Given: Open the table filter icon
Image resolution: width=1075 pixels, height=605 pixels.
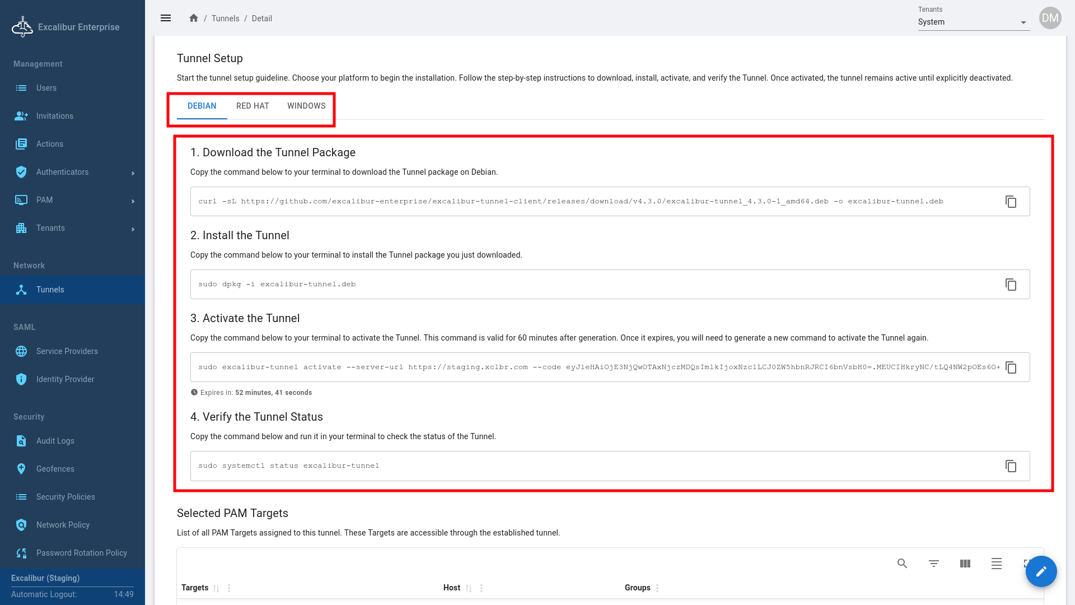Looking at the screenshot, I should [933, 564].
